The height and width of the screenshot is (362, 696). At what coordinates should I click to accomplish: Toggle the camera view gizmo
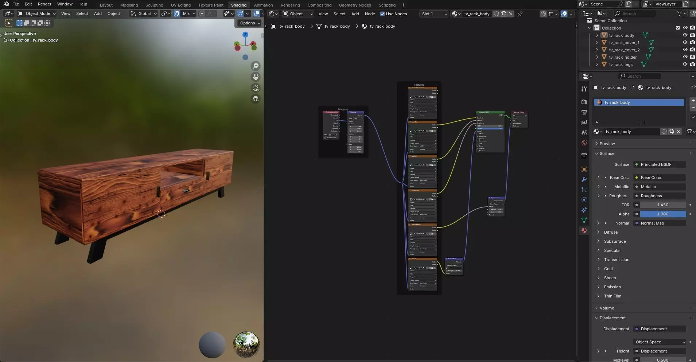coord(256,88)
